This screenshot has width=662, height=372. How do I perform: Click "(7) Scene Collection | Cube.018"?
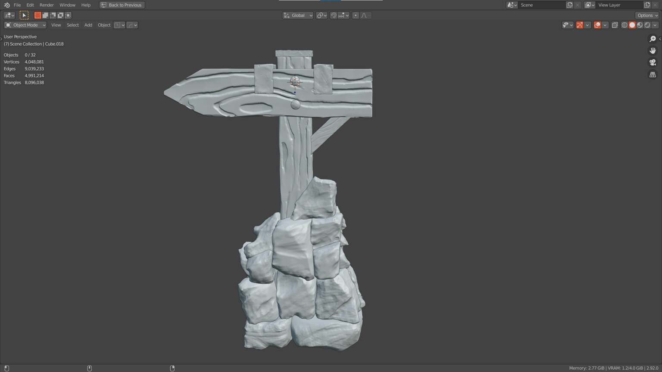34,44
